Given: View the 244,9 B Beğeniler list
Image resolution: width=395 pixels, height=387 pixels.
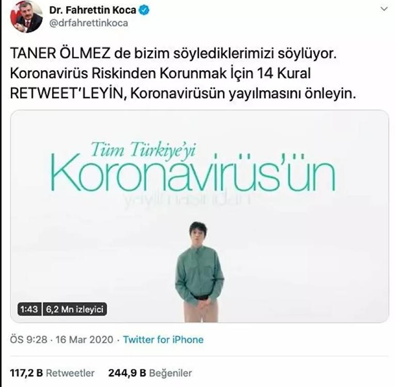Looking at the screenshot, I should 150,373.
